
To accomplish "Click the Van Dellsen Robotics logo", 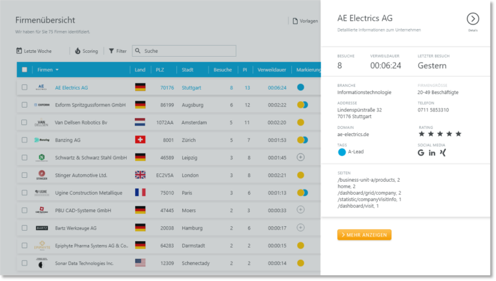I will tap(41, 122).
